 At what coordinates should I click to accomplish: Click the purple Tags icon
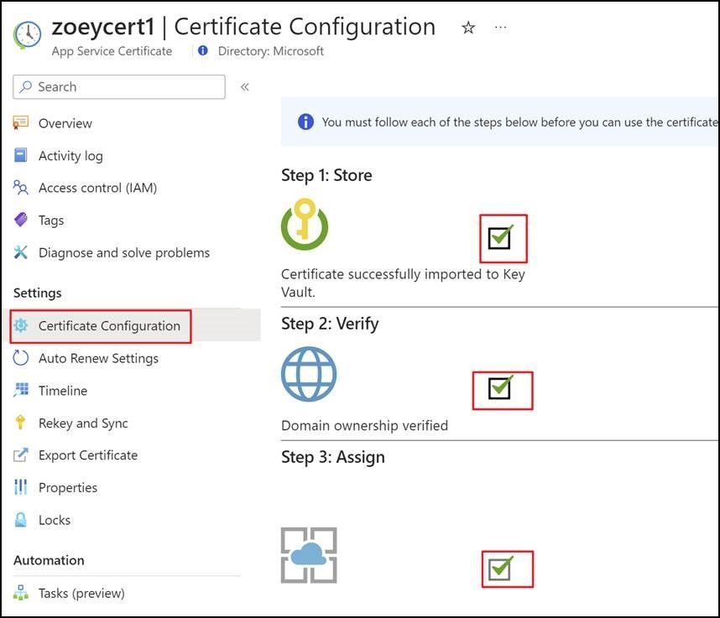coord(21,220)
